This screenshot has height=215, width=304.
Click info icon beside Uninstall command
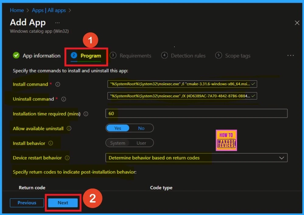point(64,99)
